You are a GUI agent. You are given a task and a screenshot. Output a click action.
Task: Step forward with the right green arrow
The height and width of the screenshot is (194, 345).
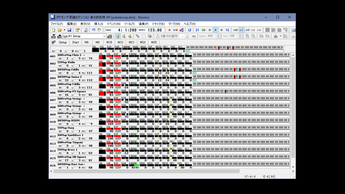tap(221, 30)
